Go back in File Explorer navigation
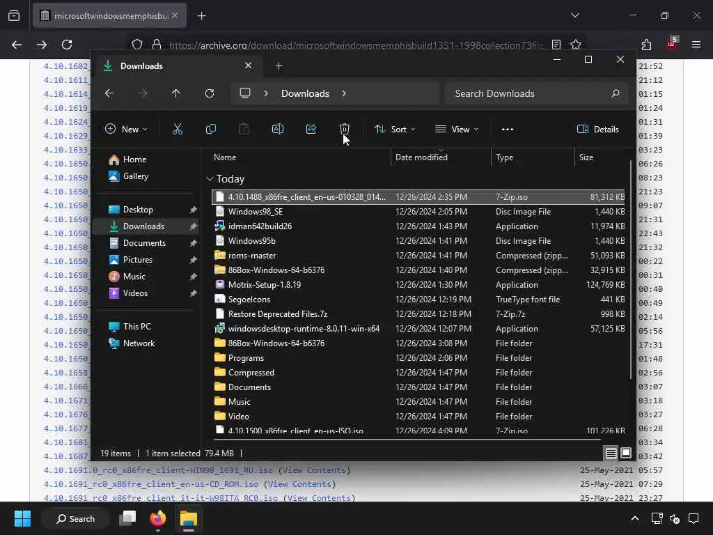Viewport: 713px width, 535px height. [x=109, y=93]
